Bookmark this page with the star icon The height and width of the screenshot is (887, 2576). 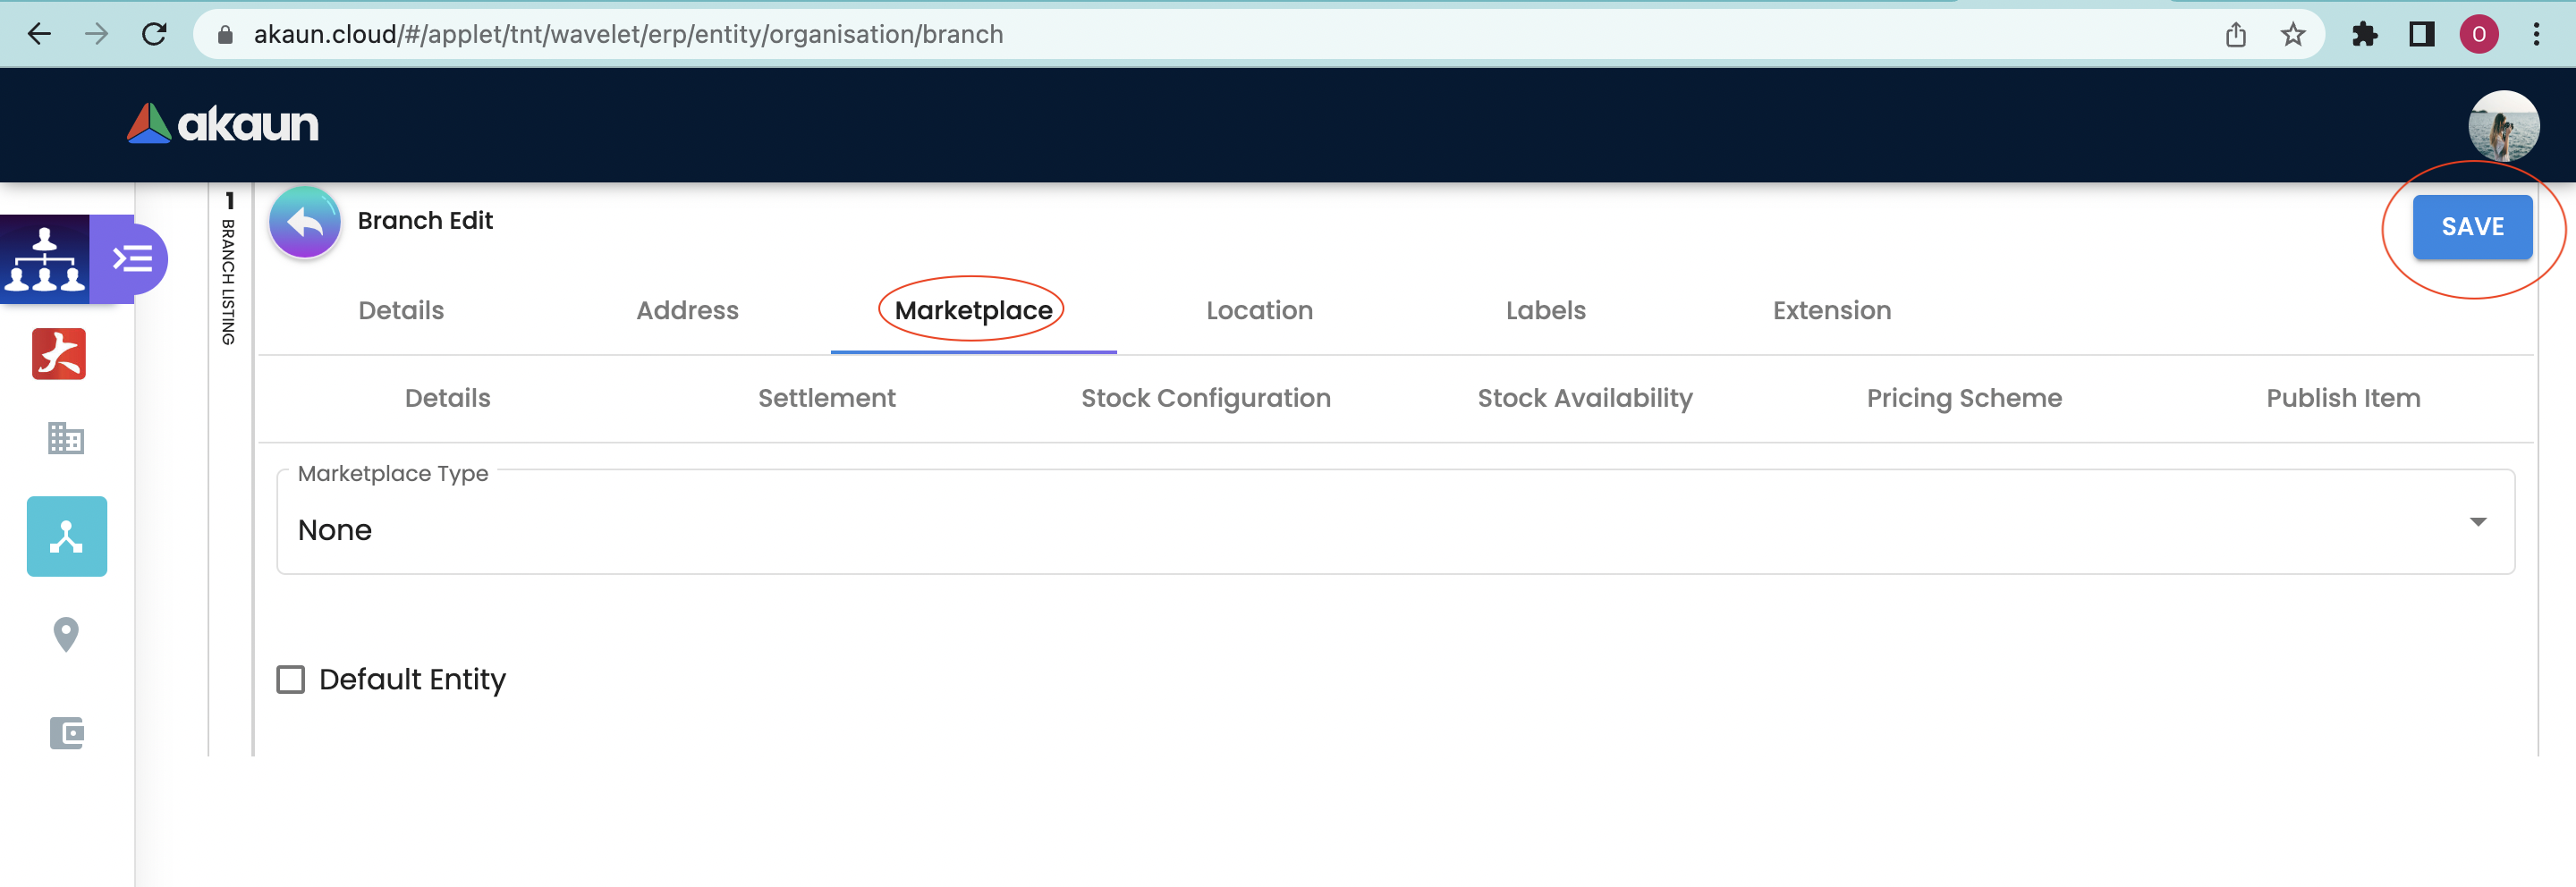click(2293, 35)
